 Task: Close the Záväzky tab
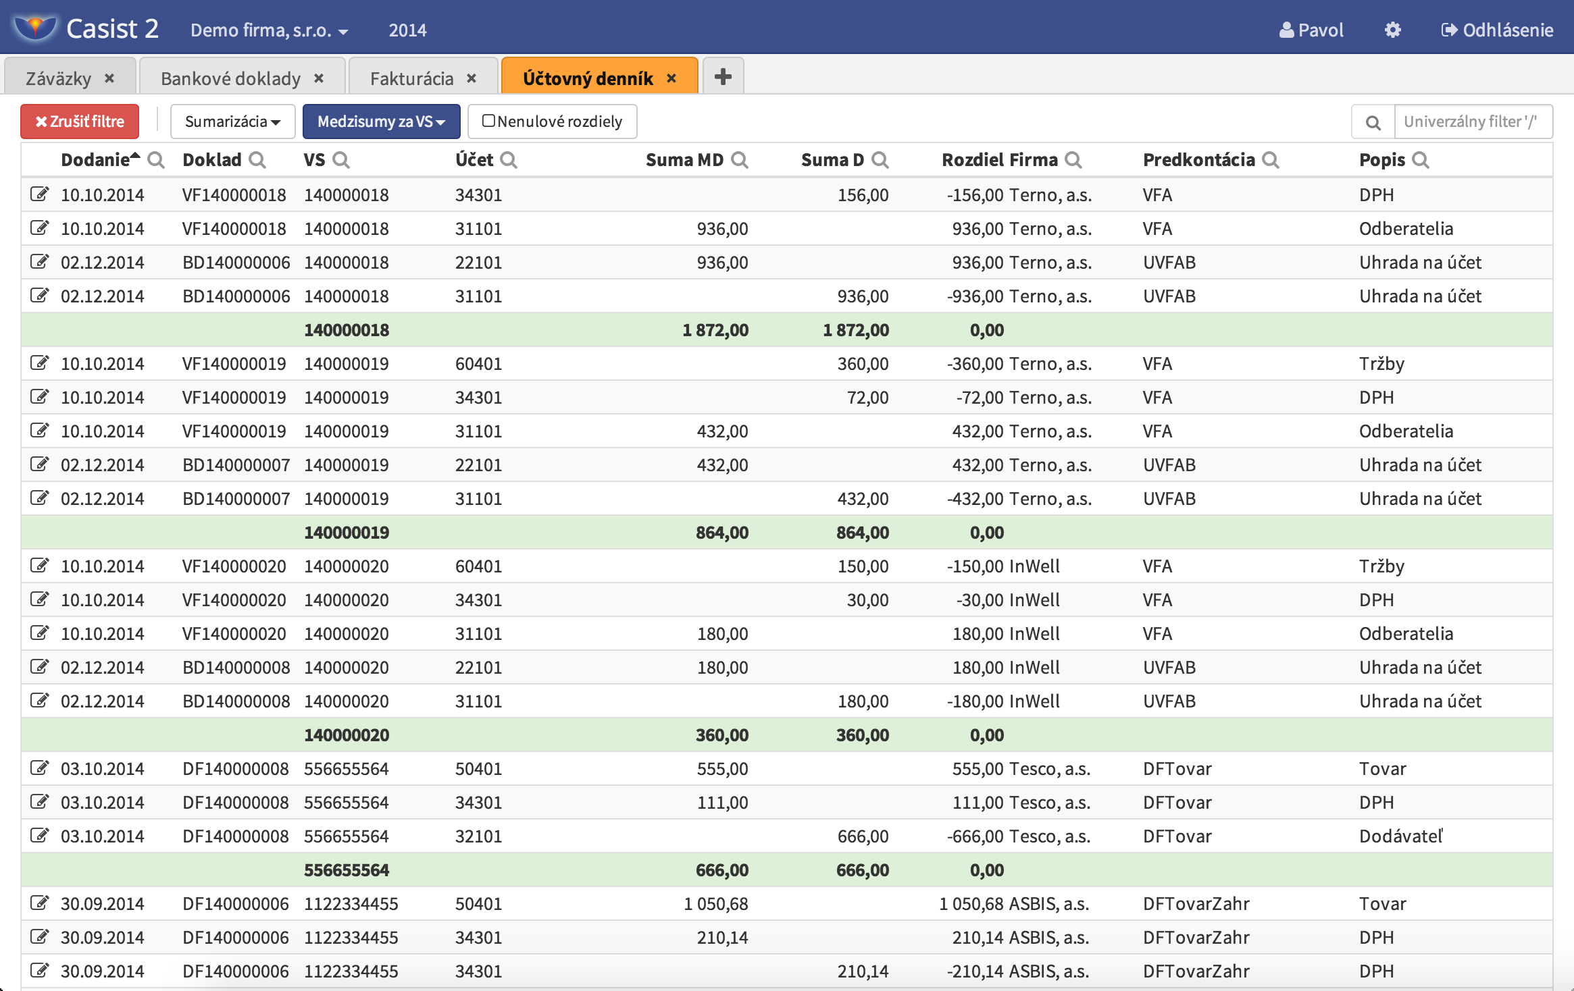[109, 78]
